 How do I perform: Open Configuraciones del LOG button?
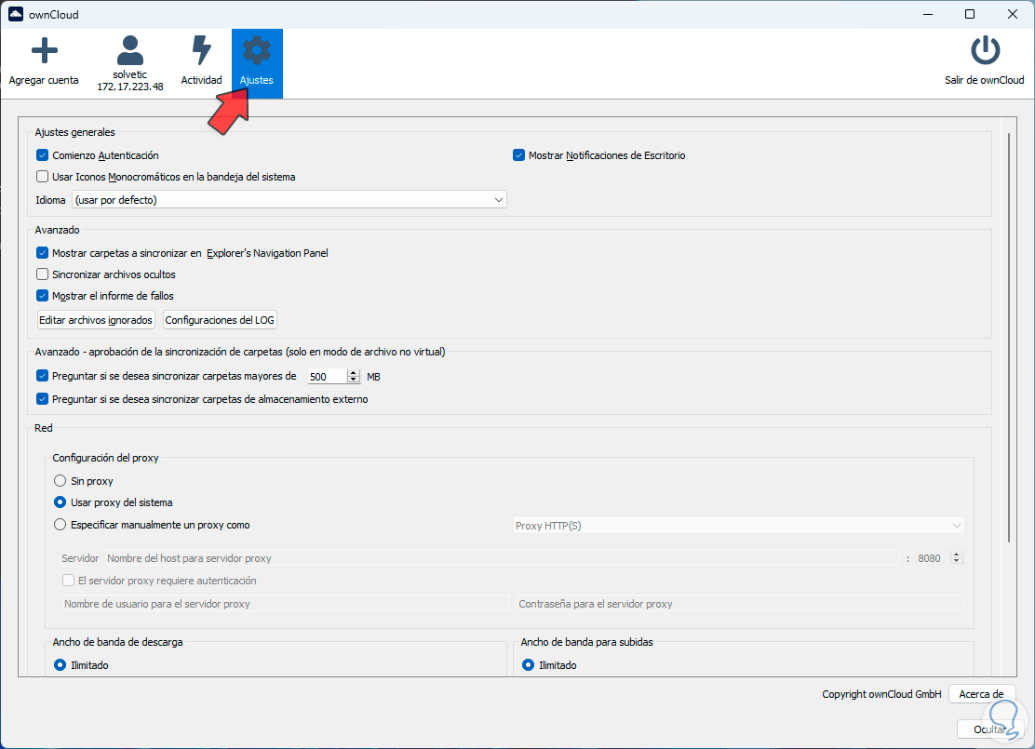[x=220, y=320]
